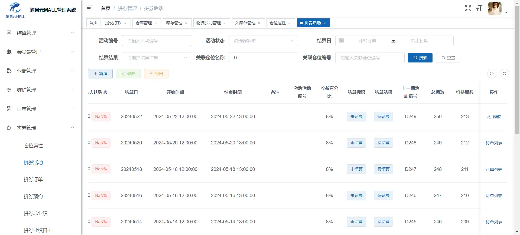Click the vertical page scrollbar
This screenshot has width=520, height=235.
point(517,70)
